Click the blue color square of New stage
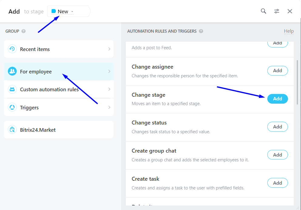The height and width of the screenshot is (210, 301). [x=54, y=11]
